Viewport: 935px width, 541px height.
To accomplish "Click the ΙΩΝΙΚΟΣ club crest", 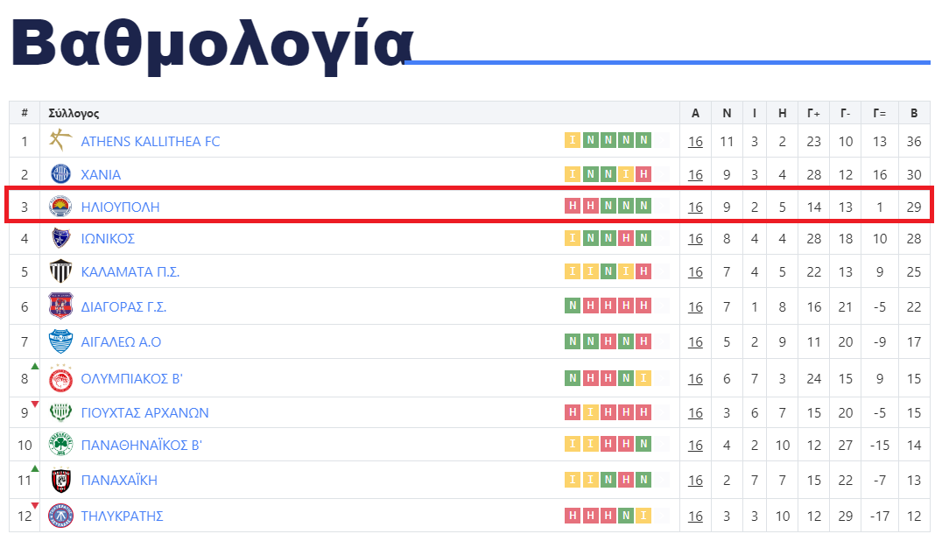I will click(x=60, y=238).
